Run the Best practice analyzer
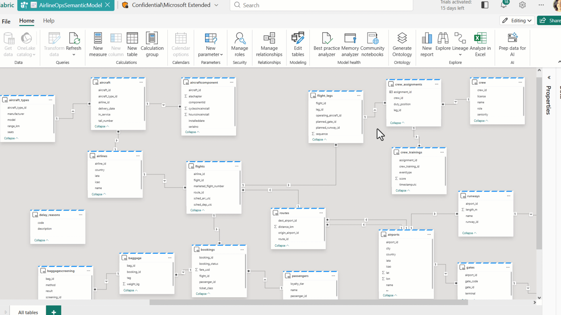 click(326, 44)
